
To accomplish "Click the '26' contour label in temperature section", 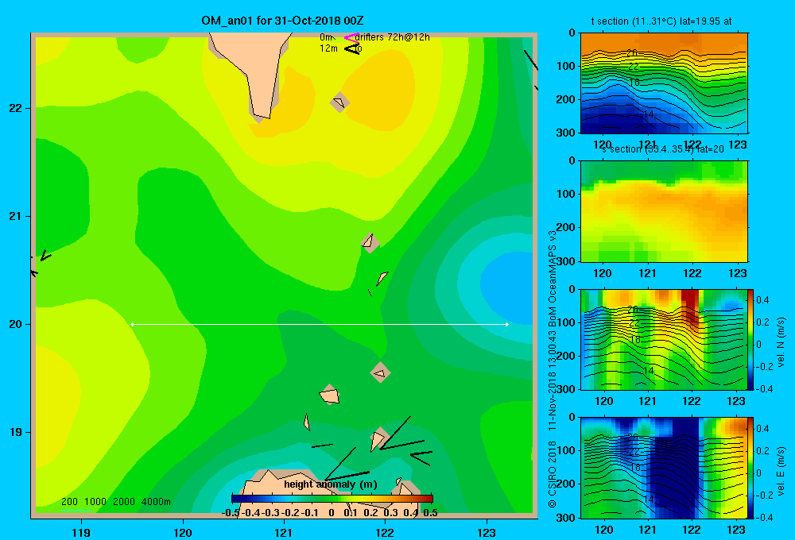I will pyautogui.click(x=632, y=52).
